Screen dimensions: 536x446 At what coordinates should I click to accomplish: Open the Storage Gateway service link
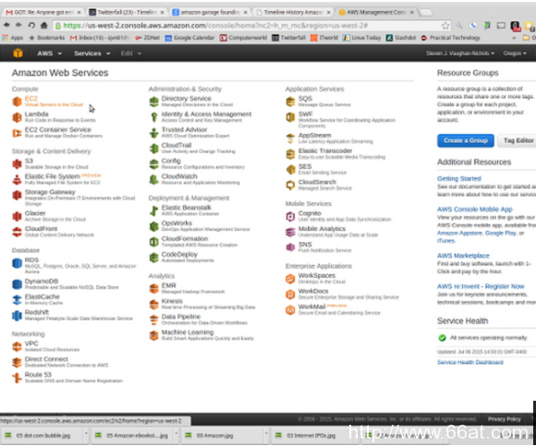pos(50,192)
